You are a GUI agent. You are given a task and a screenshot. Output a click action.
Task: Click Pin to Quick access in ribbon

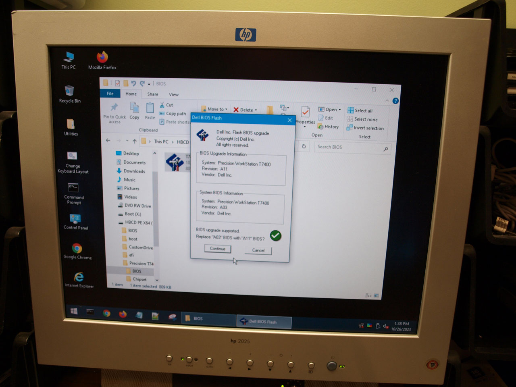114,113
